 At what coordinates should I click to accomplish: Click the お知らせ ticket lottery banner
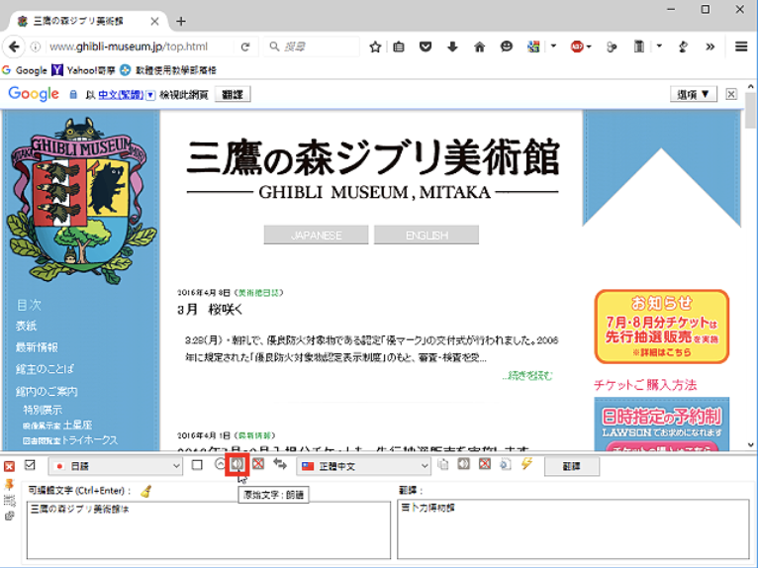661,327
